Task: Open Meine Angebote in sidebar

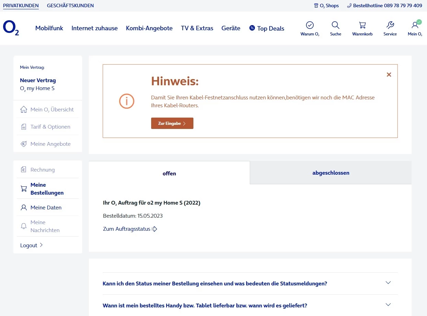Action: [48, 144]
